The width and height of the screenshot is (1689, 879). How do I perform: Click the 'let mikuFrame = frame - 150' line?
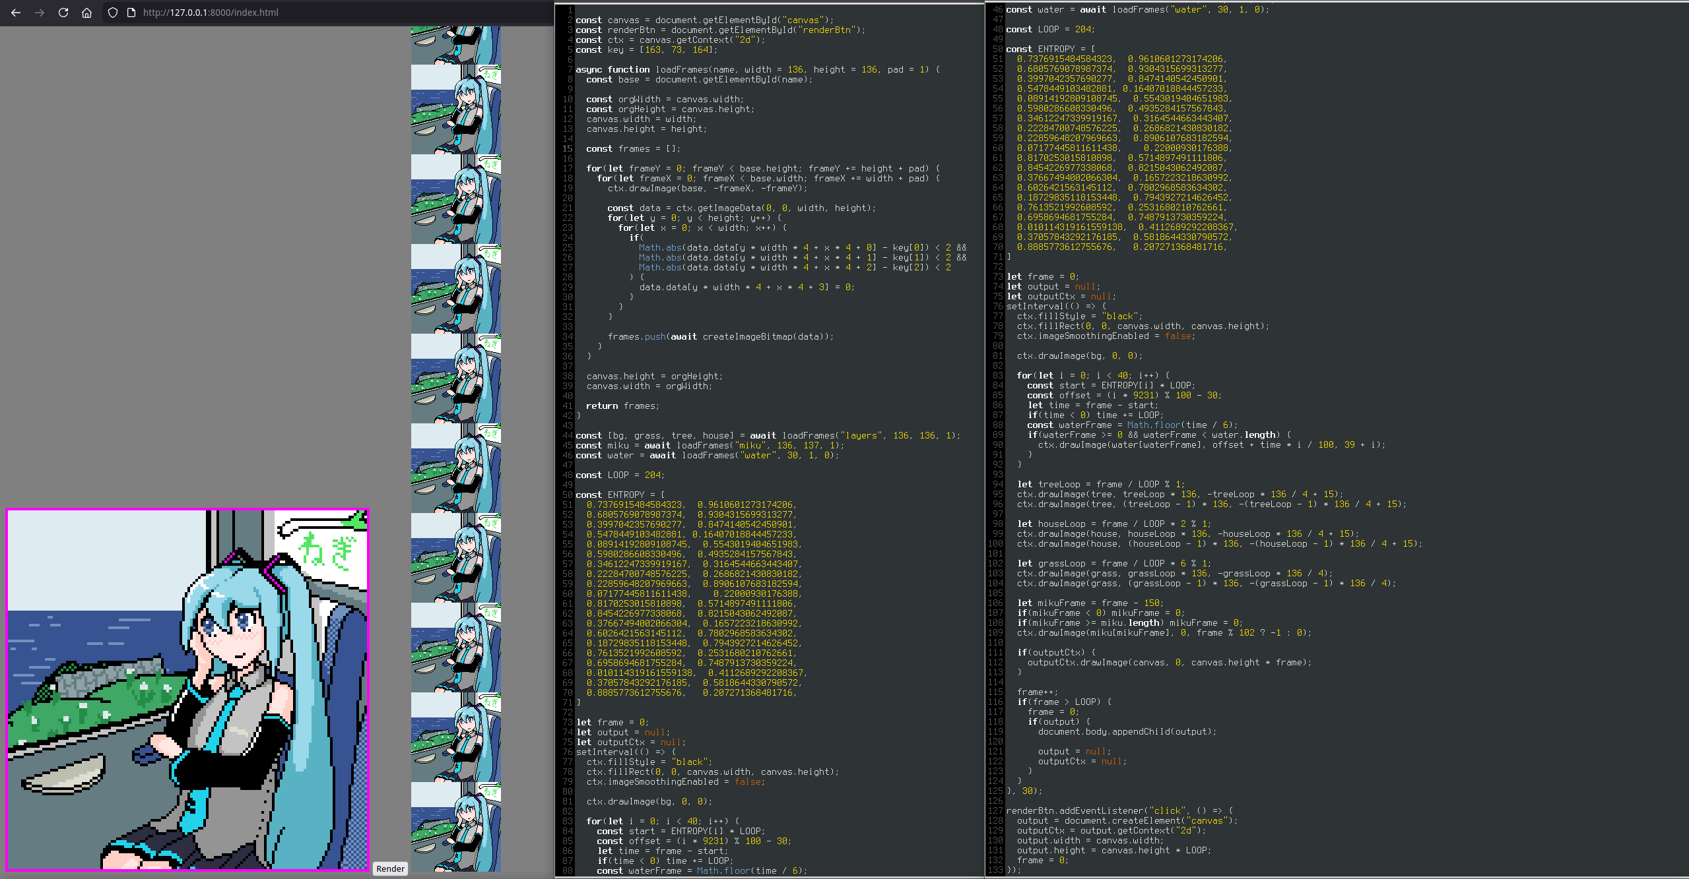(1089, 603)
